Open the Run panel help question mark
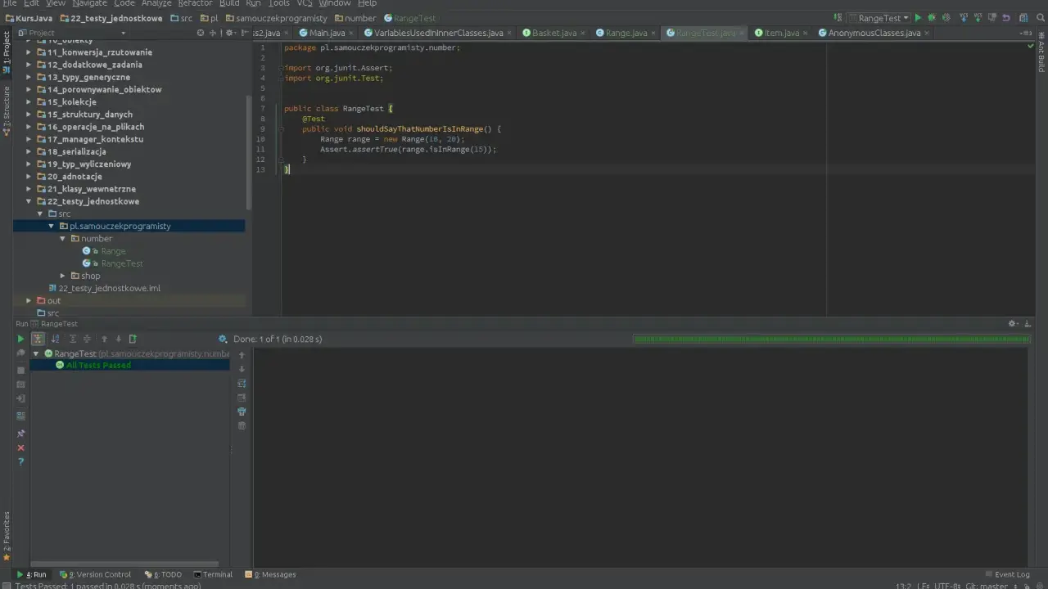 (x=20, y=462)
